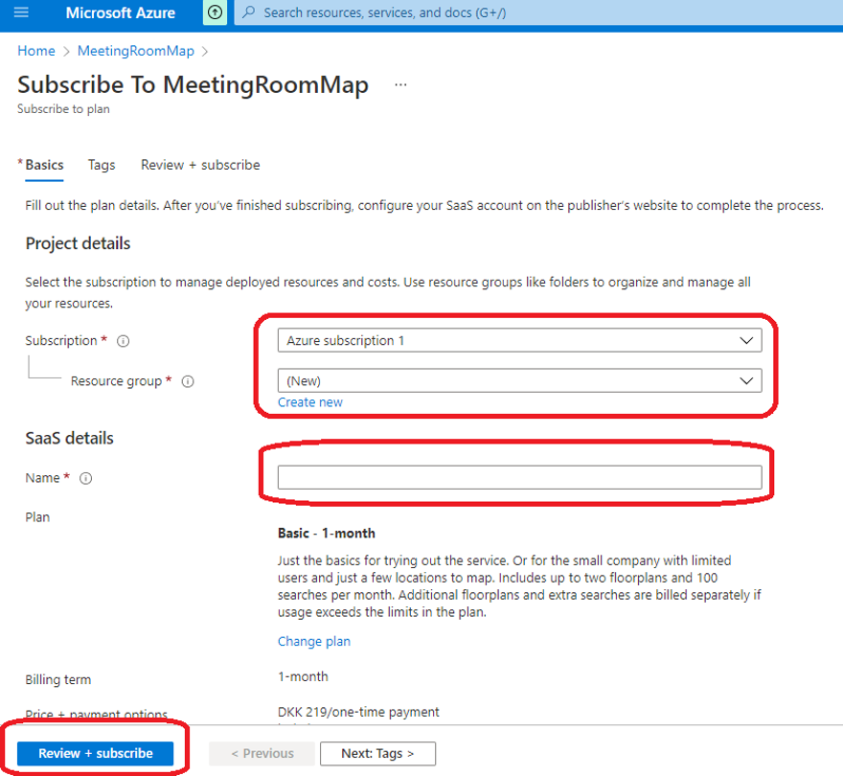Screen dimensions: 843x776
Task: Click the 'SaaS details' heading
Action: pyautogui.click(x=69, y=438)
